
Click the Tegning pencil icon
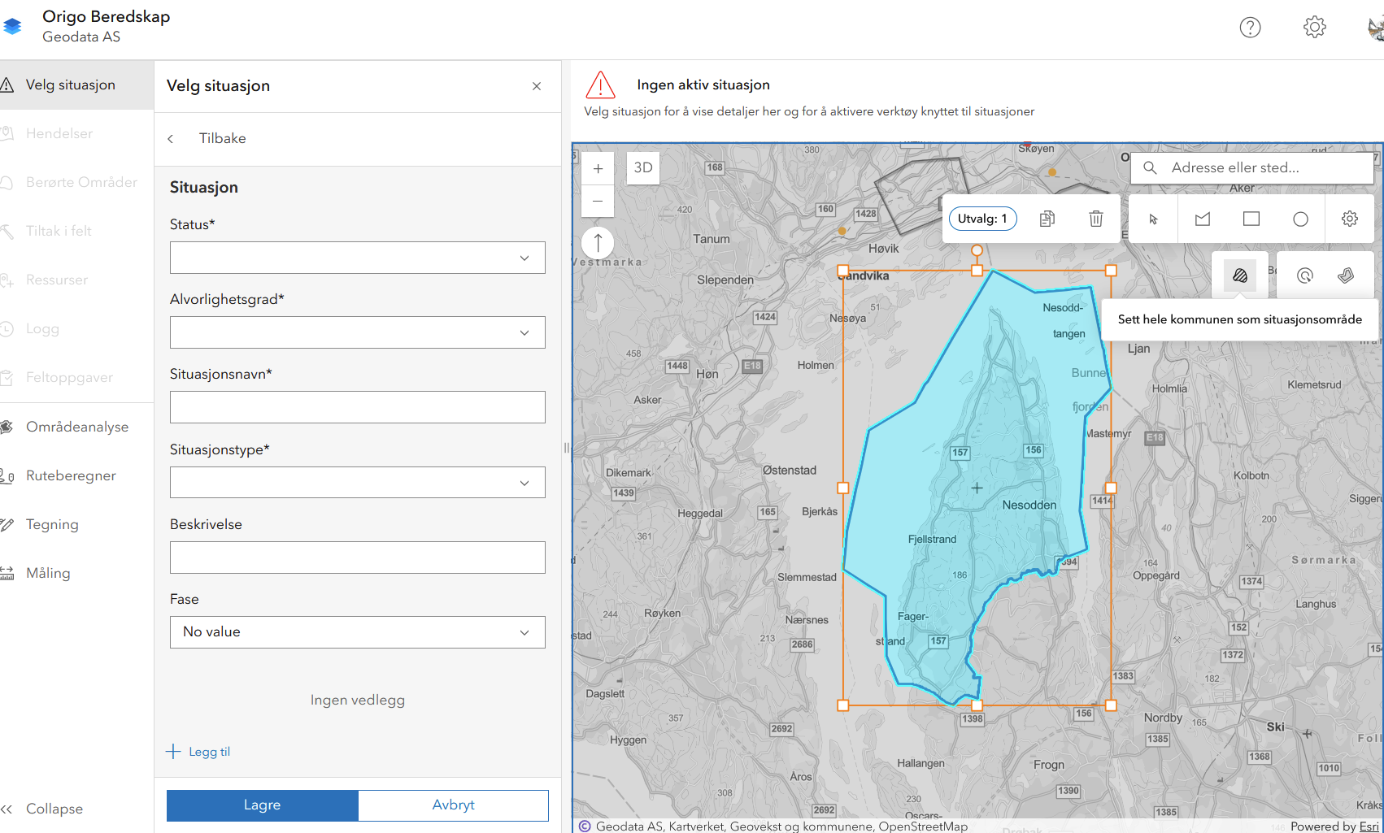(7, 524)
